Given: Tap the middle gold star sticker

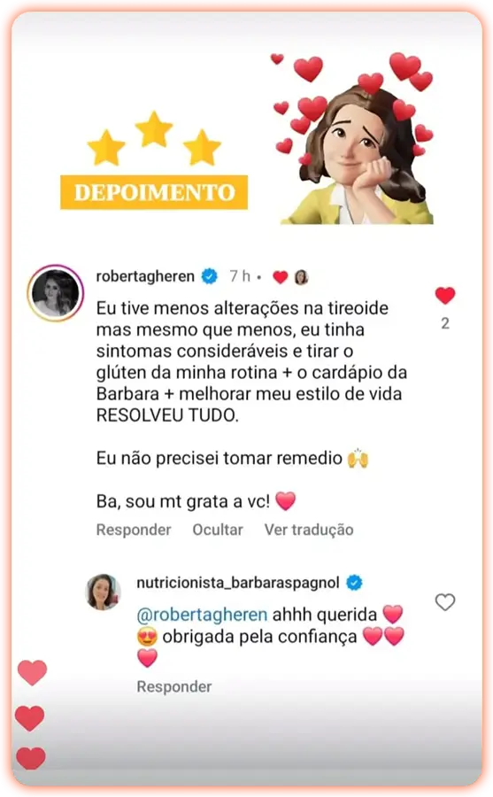Looking at the screenshot, I should tap(153, 129).
